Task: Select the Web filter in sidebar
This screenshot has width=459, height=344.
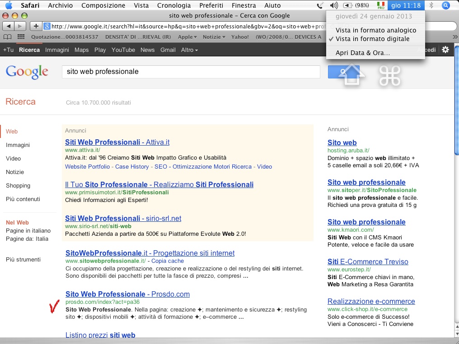Action: pyautogui.click(x=12, y=131)
